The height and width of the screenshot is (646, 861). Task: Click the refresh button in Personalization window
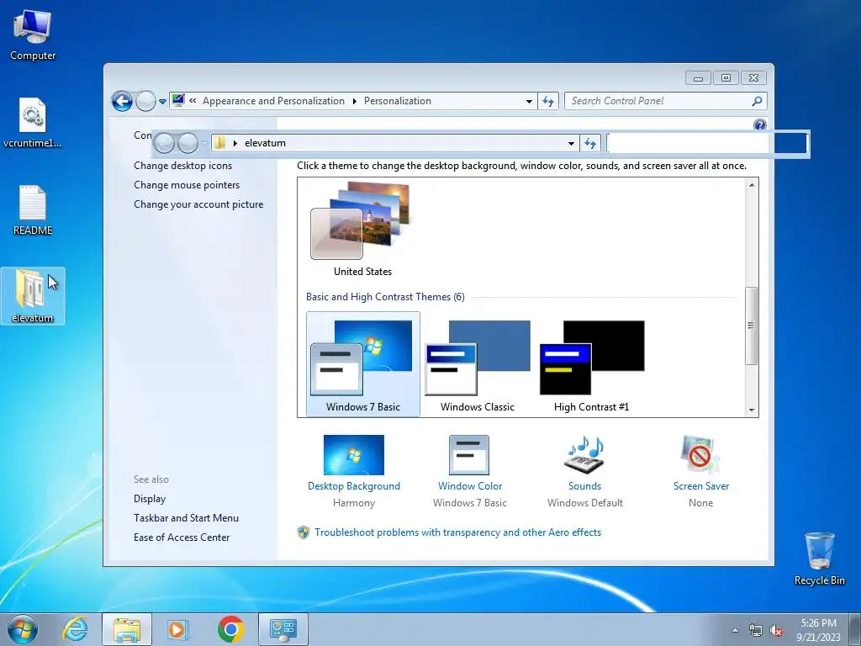tap(548, 101)
